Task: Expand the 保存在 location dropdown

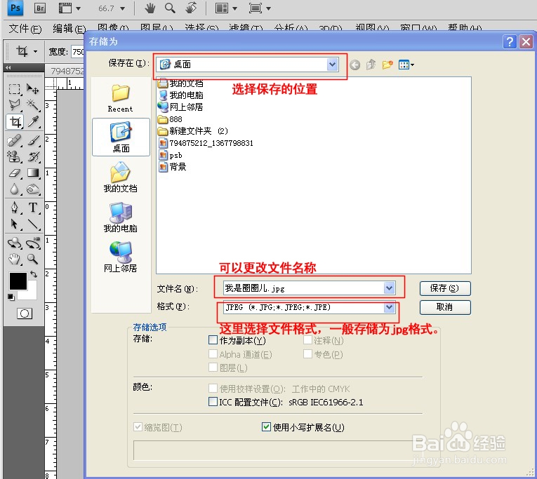Action: coord(332,65)
